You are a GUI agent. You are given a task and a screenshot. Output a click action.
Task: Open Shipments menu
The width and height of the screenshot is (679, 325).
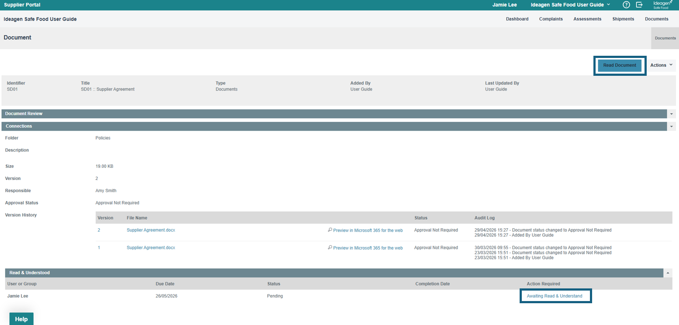(x=623, y=19)
